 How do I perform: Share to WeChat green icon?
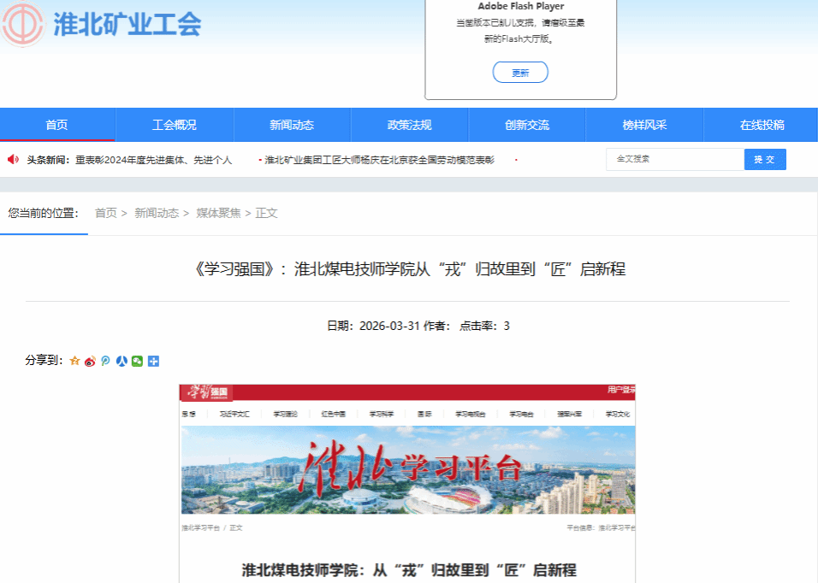coord(137,362)
